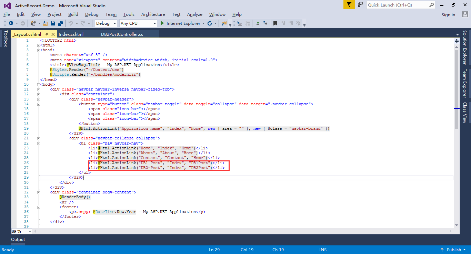The image size is (471, 254).
Task: Collapse the footer element at line 35
Action: pos(39,207)
